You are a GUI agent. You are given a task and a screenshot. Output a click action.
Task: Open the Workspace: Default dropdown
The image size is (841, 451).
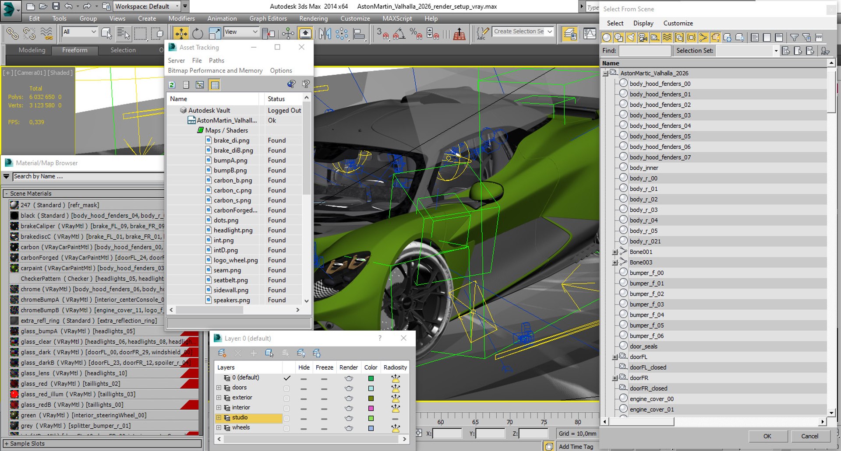(x=147, y=6)
